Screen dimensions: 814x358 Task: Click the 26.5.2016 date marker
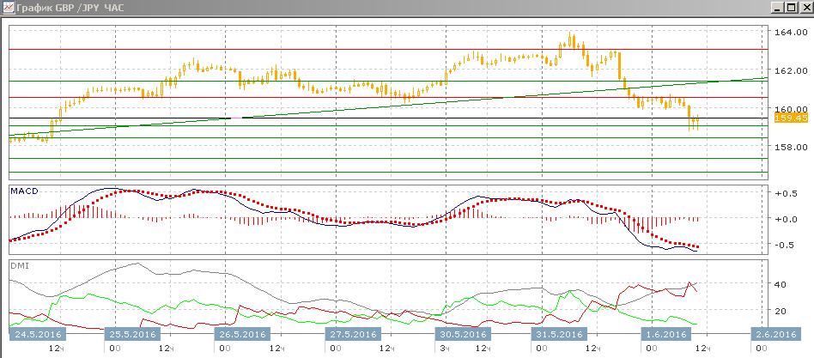[x=242, y=334]
